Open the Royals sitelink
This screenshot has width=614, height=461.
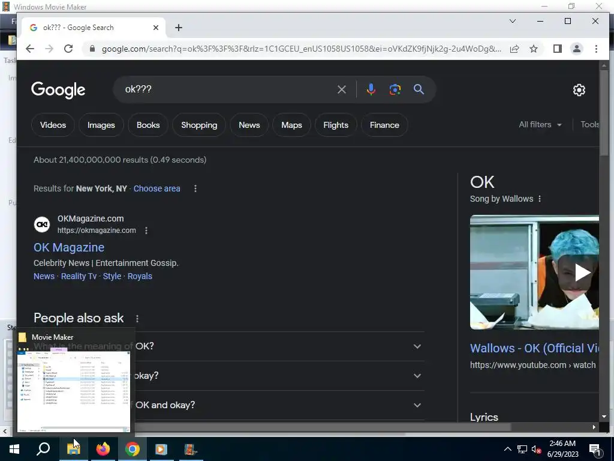tap(140, 276)
